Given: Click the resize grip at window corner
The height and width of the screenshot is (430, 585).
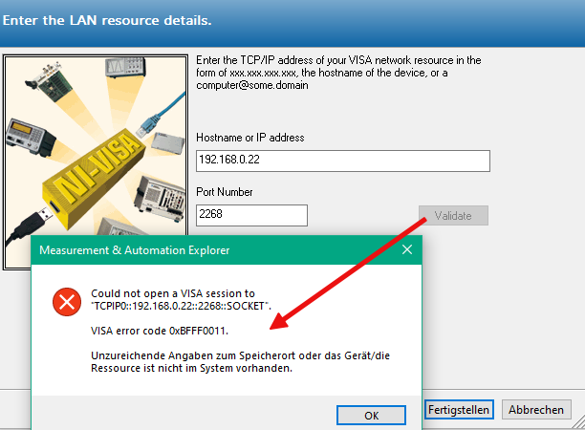Looking at the screenshot, I should [578, 423].
